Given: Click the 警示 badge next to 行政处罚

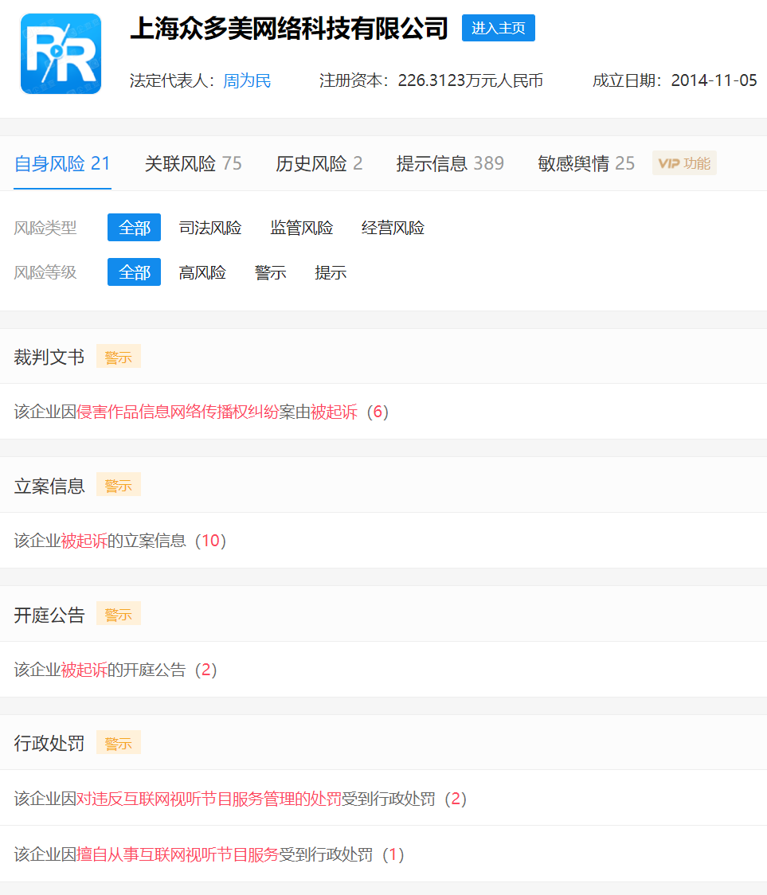Looking at the screenshot, I should pyautogui.click(x=119, y=742).
